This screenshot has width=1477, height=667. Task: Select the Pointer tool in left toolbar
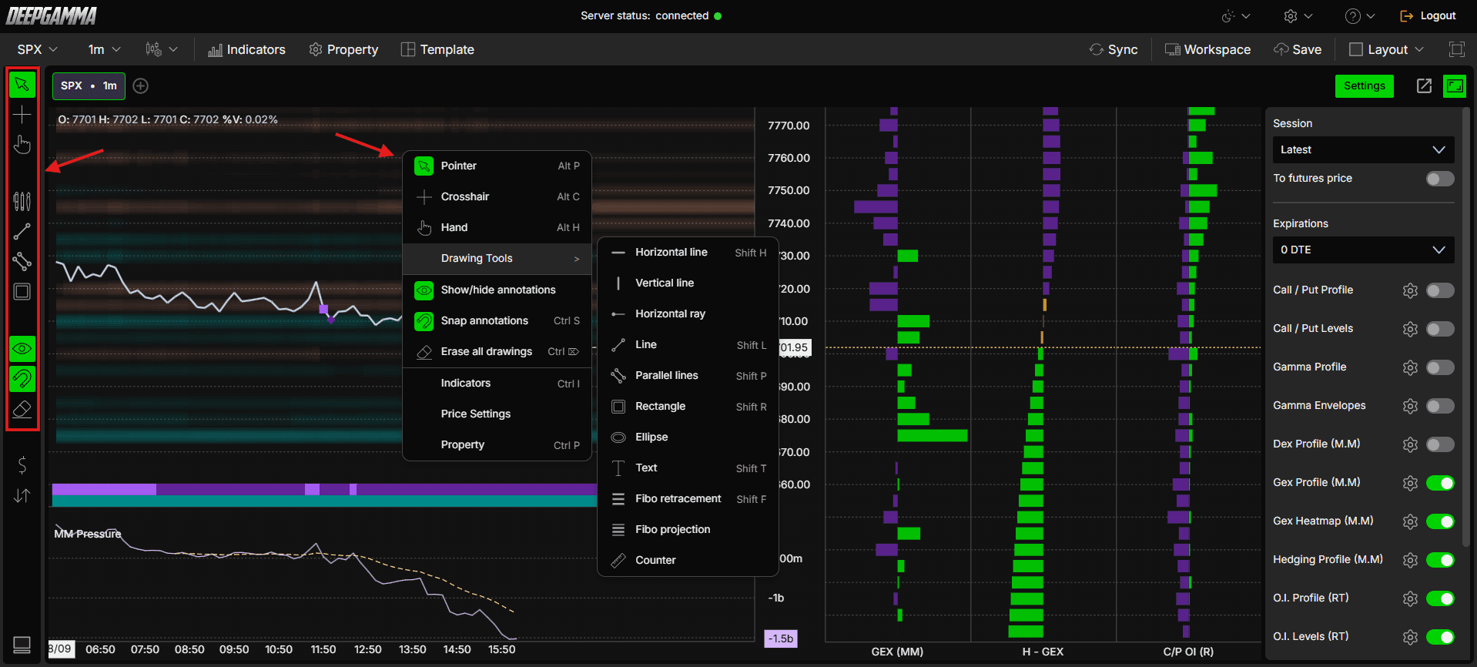pyautogui.click(x=22, y=84)
